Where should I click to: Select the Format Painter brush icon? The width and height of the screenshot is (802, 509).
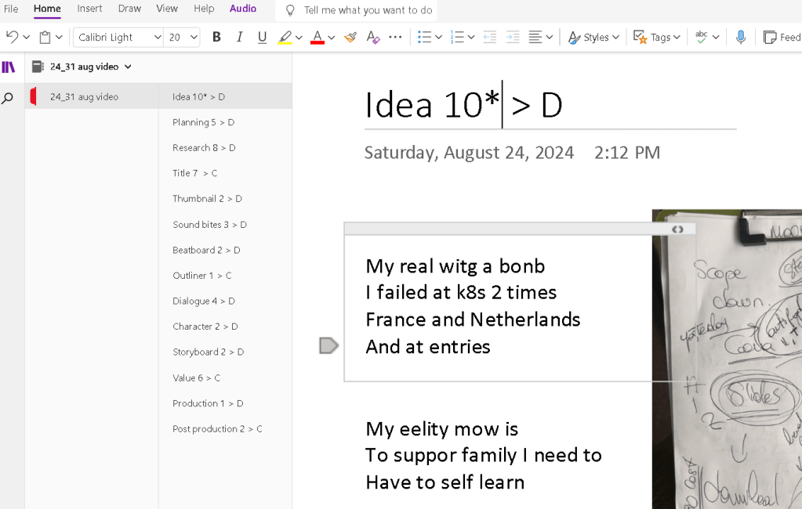[350, 37]
